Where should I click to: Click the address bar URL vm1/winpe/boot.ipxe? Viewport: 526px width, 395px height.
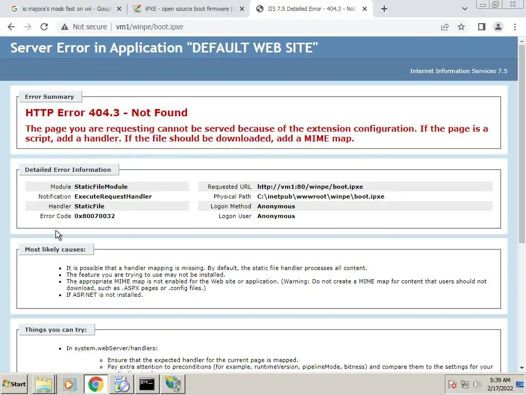pos(149,27)
